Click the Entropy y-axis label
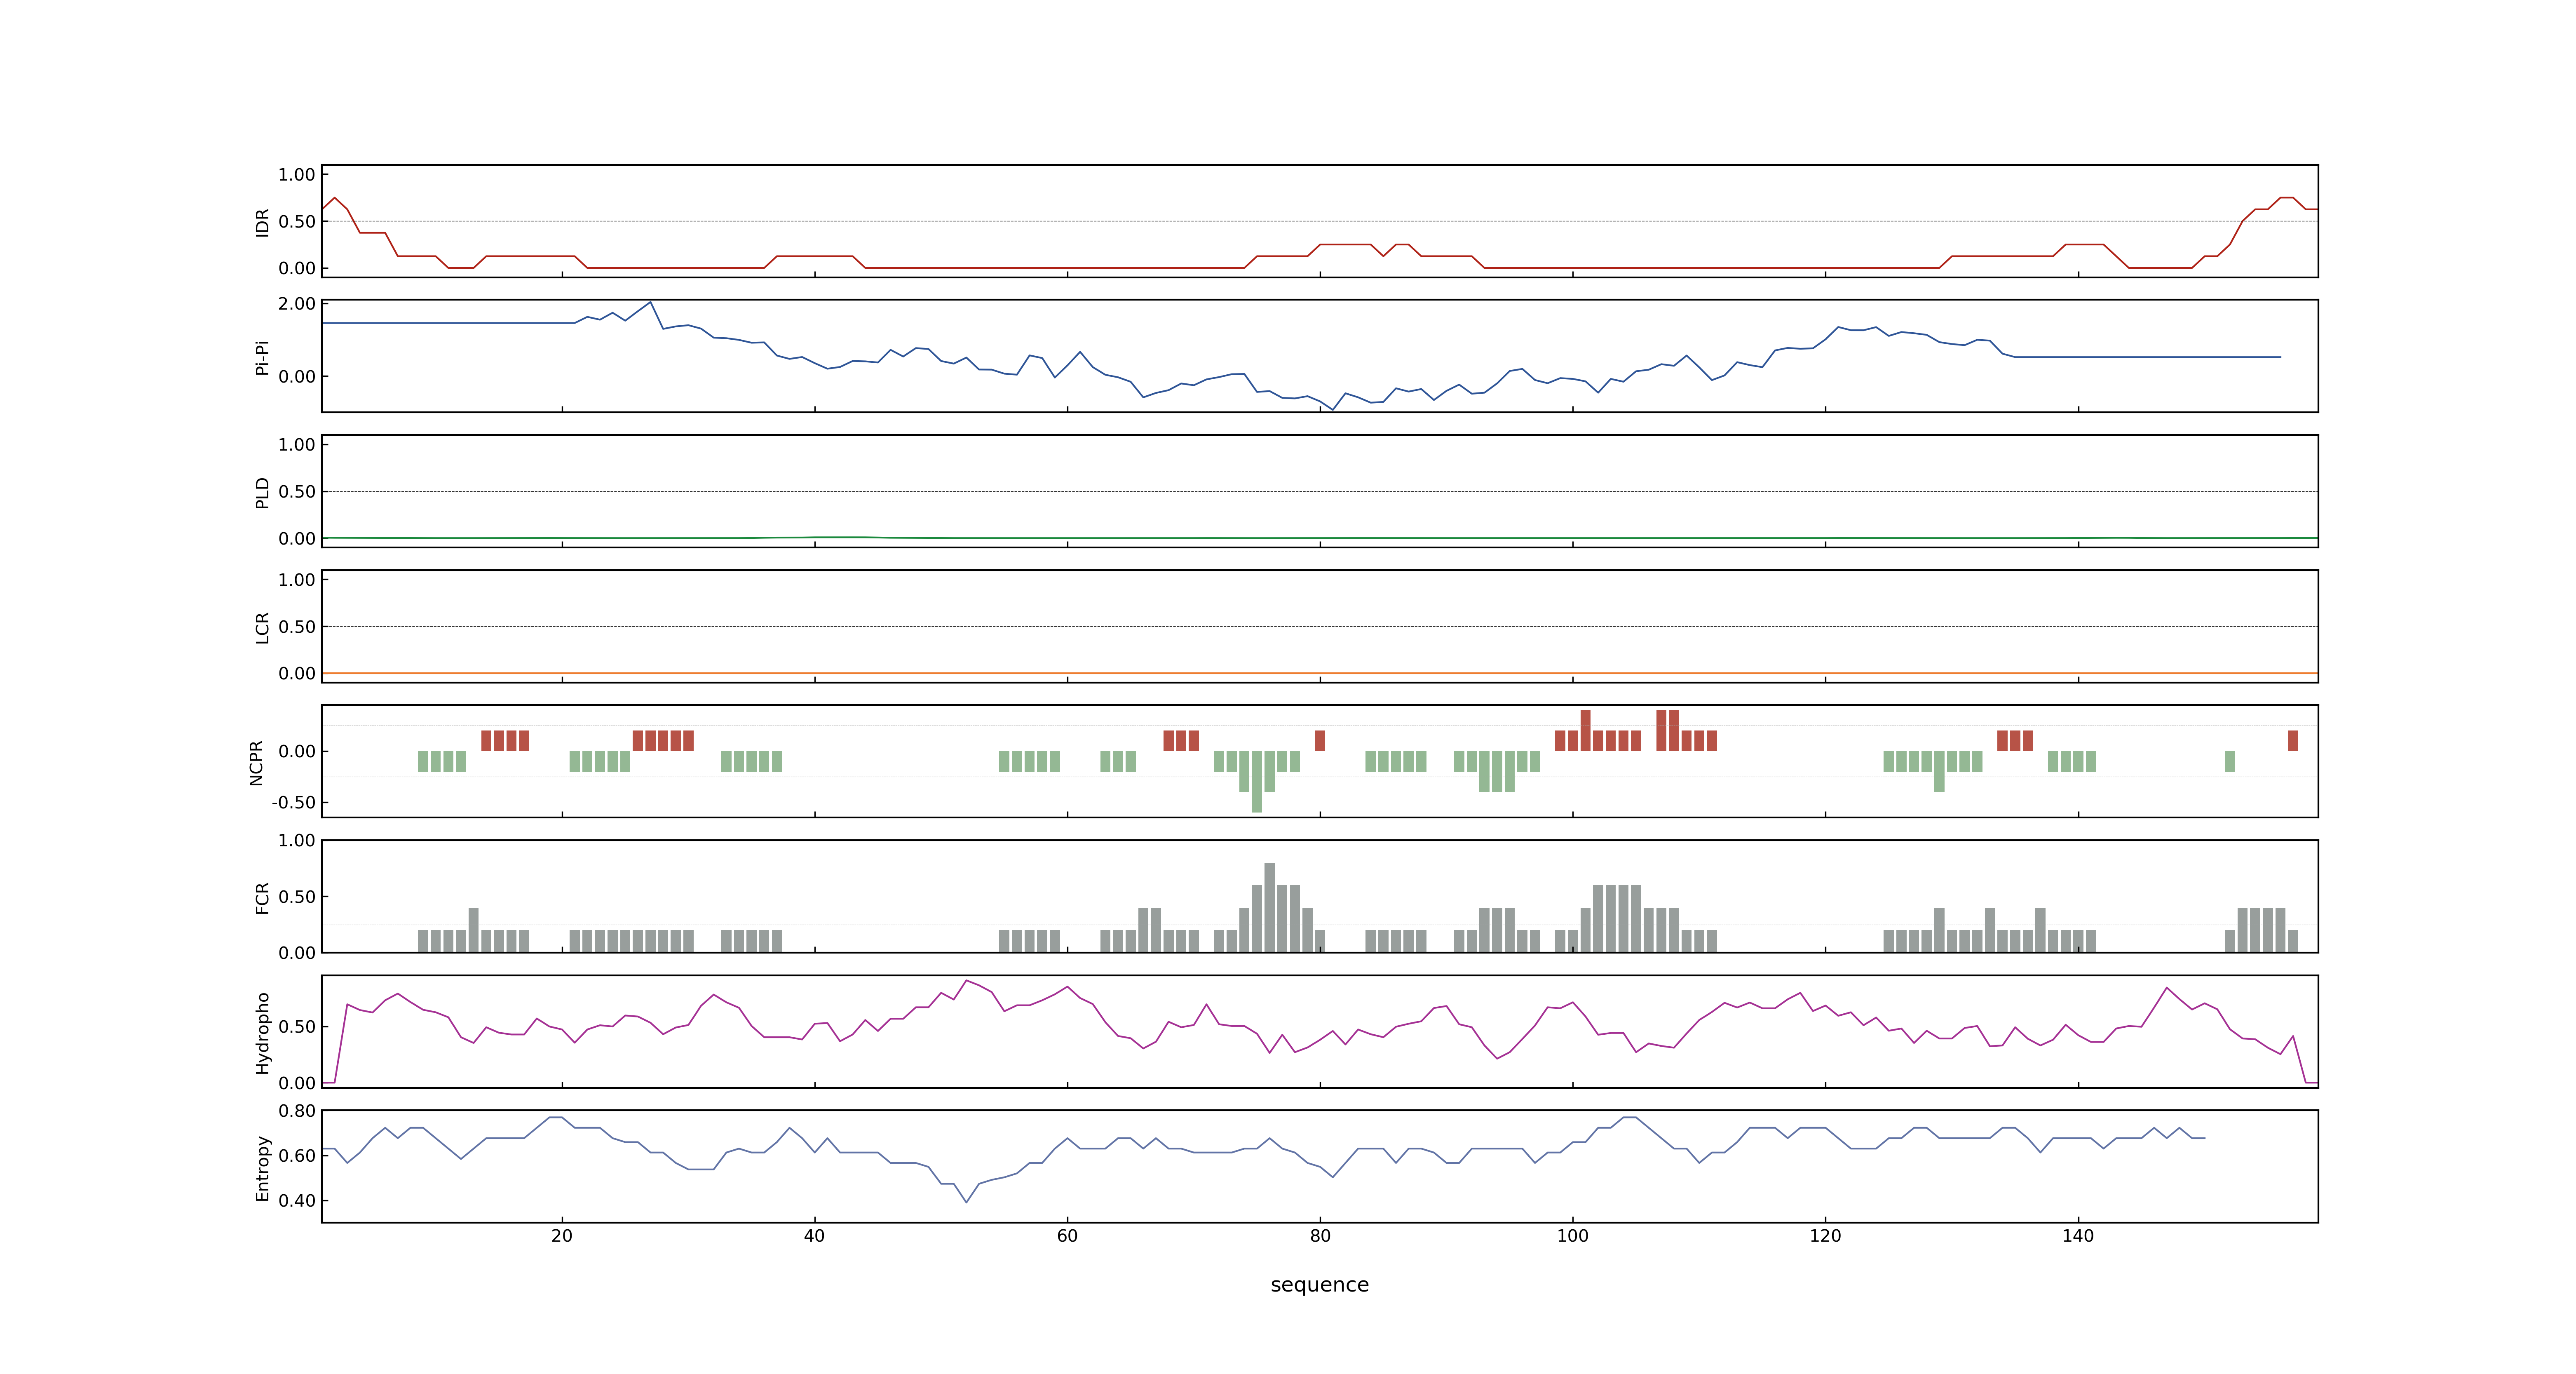Image resolution: width=2576 pixels, height=1374 pixels. [262, 1167]
